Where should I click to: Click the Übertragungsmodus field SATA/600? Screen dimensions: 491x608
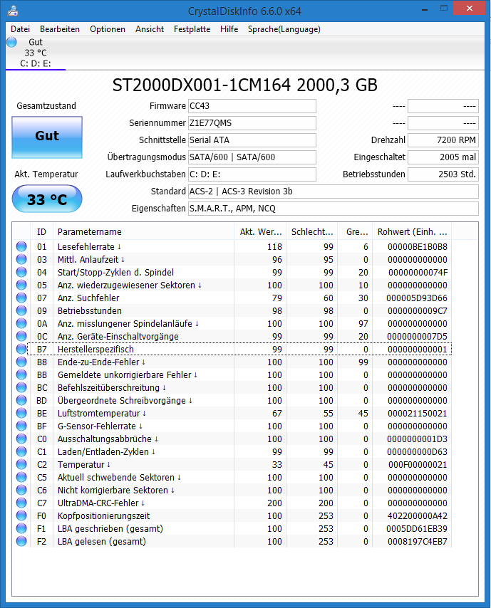252,157
